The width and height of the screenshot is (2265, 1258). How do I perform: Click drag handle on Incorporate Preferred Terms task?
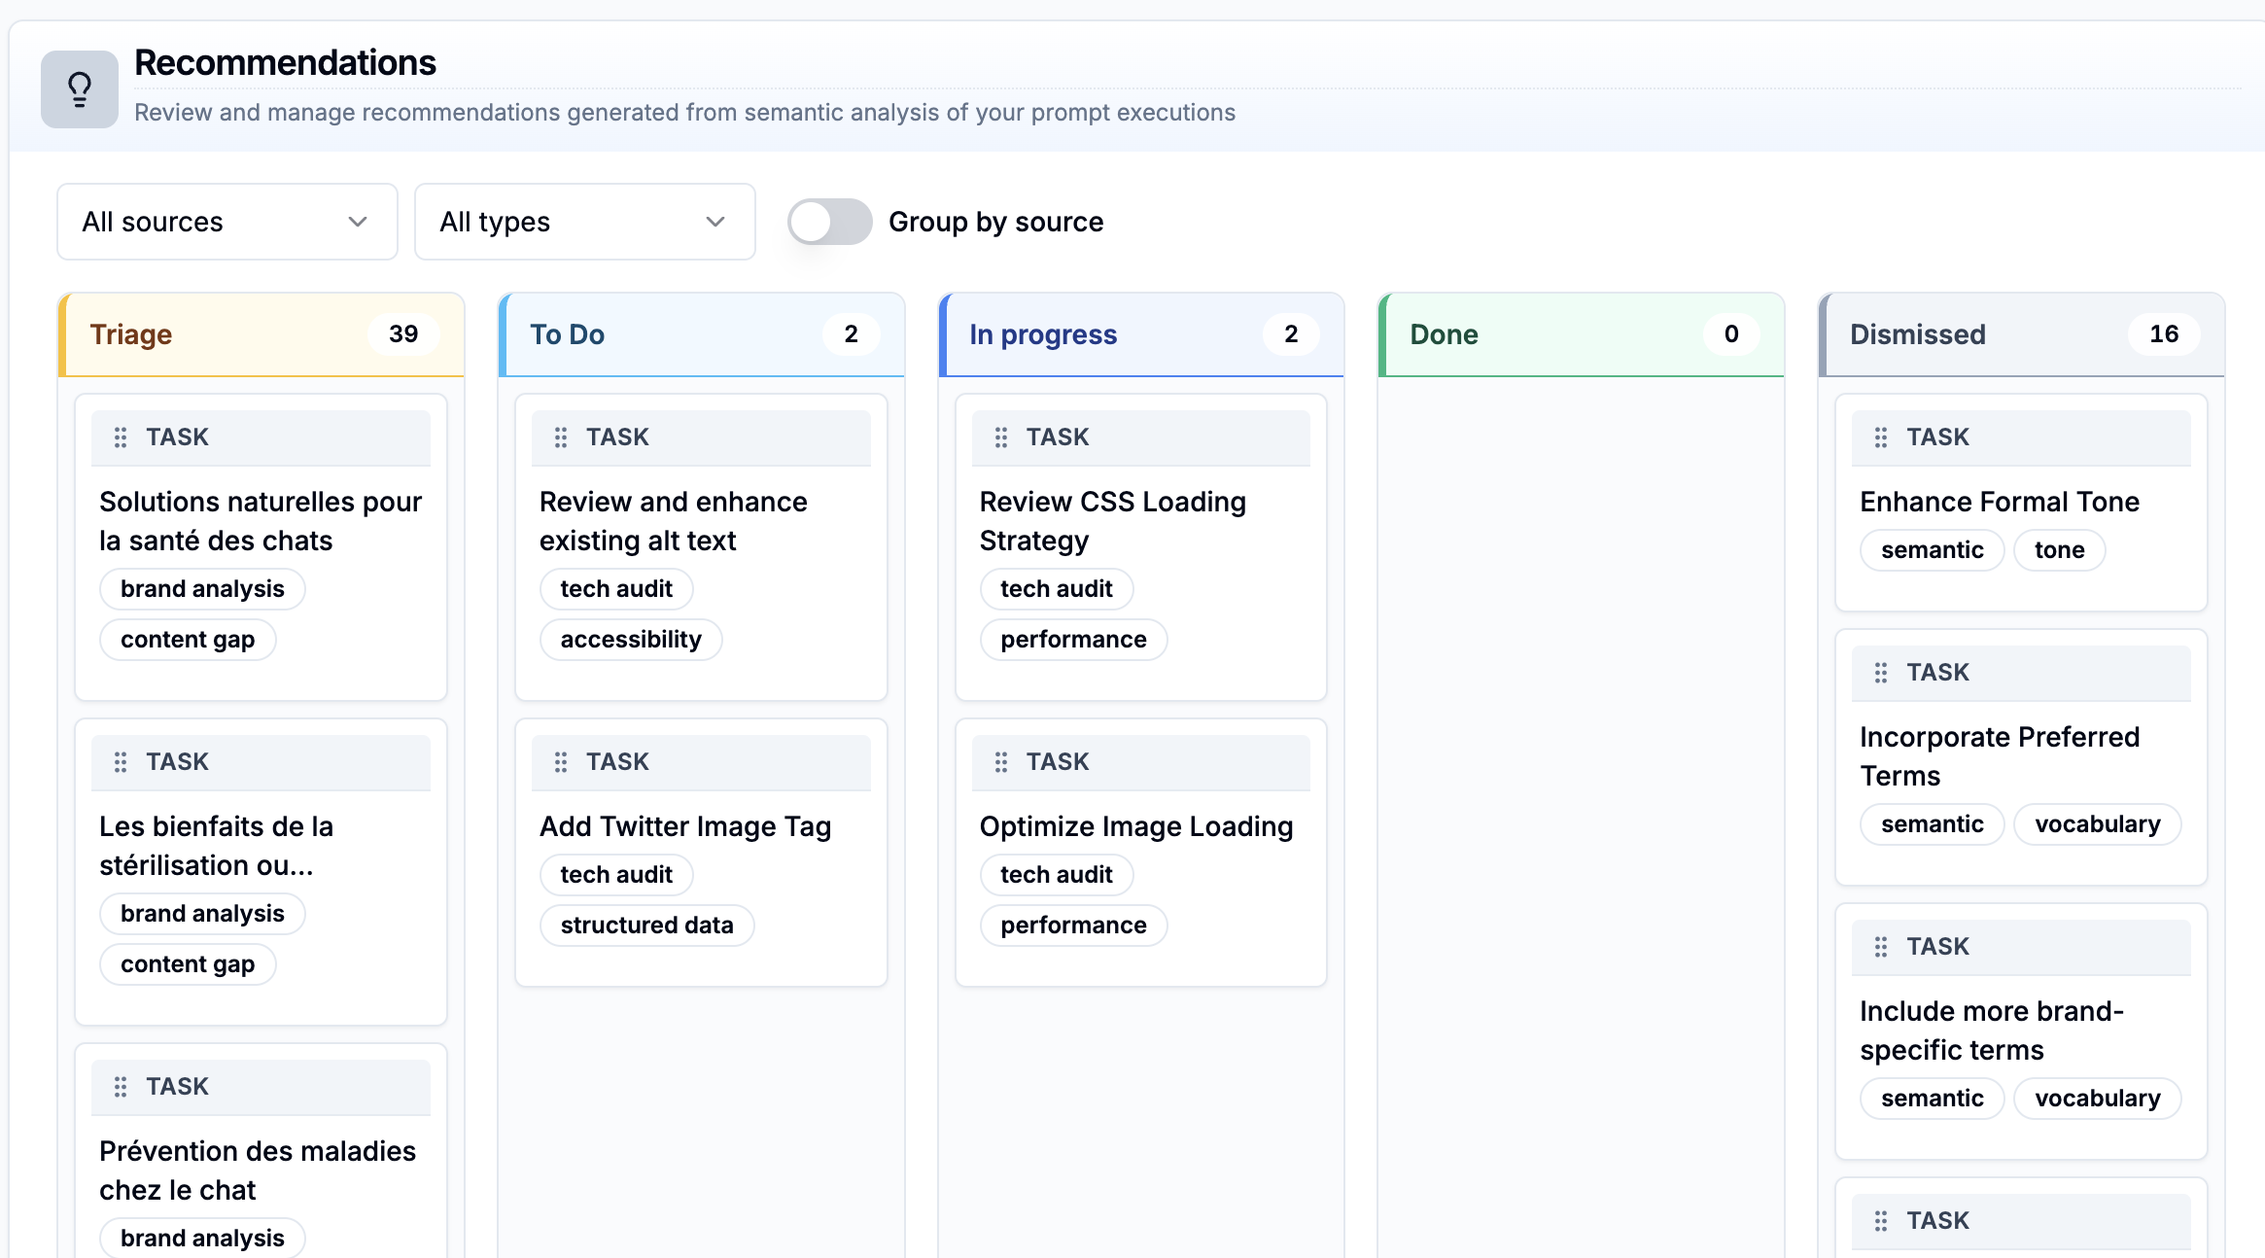tap(1881, 673)
